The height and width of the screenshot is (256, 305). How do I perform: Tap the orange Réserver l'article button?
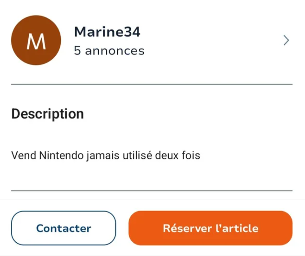pyautogui.click(x=210, y=228)
